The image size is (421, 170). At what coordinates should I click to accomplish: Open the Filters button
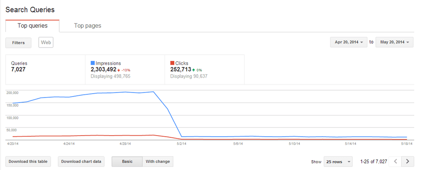pos(18,43)
